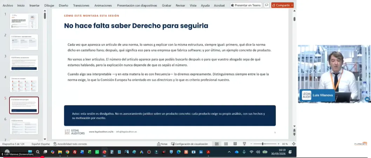
Task: Open the Animaciones tab
Action: pos(103,6)
